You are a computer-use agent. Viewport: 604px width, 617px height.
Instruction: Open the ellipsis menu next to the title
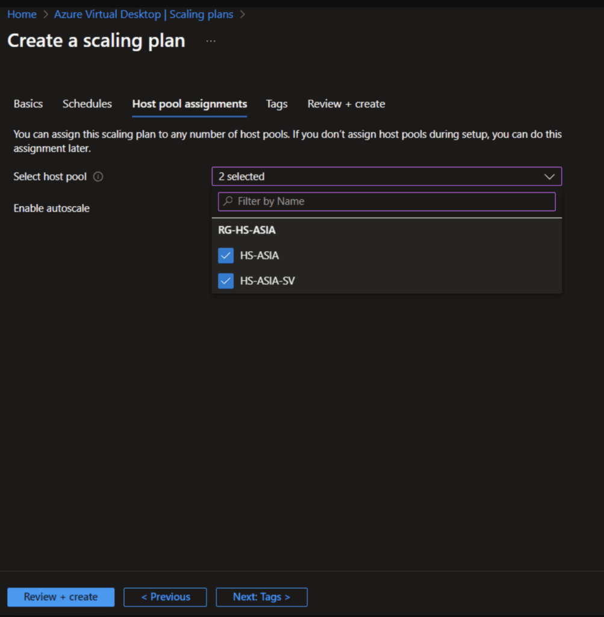click(211, 41)
